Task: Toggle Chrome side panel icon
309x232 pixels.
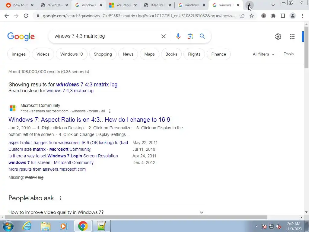Action: 283,16
